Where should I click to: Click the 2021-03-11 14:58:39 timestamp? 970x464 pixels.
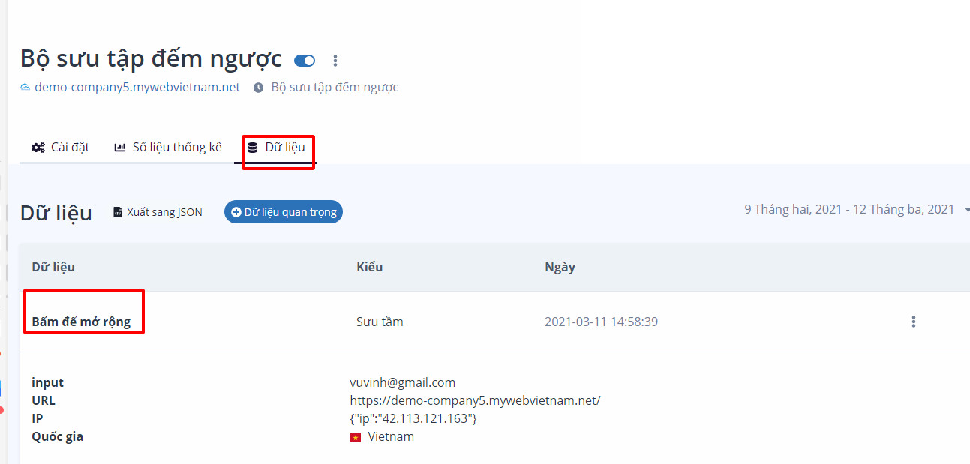coord(601,322)
